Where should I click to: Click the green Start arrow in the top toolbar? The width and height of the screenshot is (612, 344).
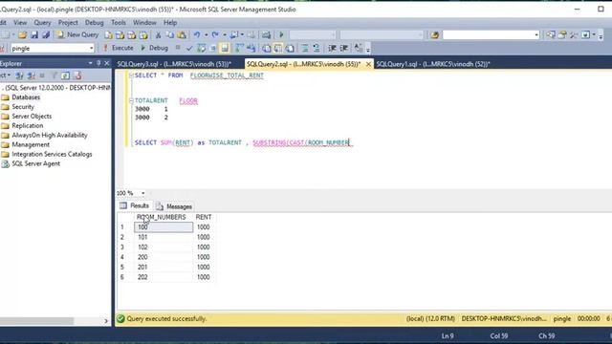tap(281, 35)
